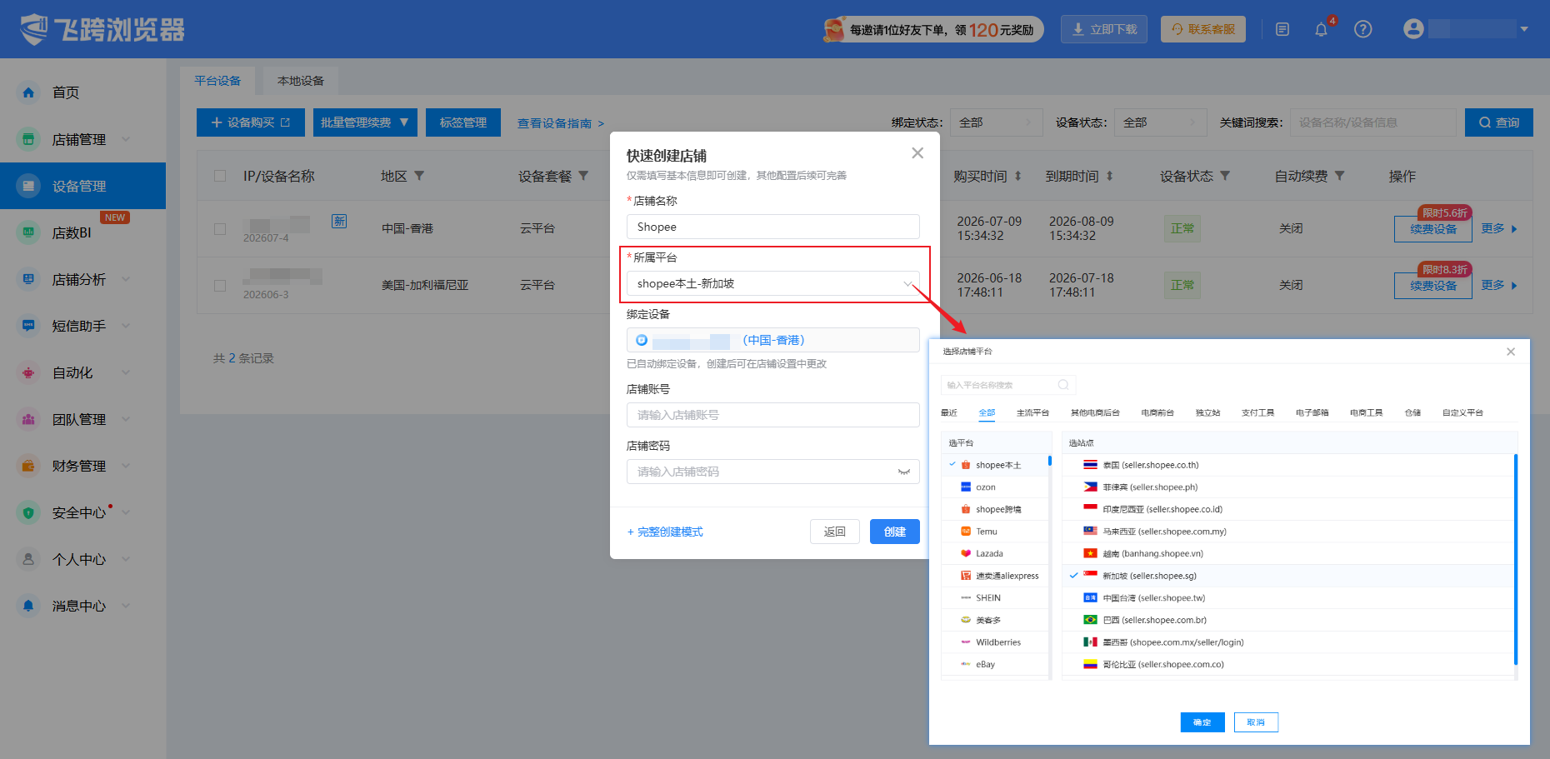This screenshot has height=759, width=1550.
Task: Select the 主流平台 tab in platform picker
Action: (x=1032, y=413)
